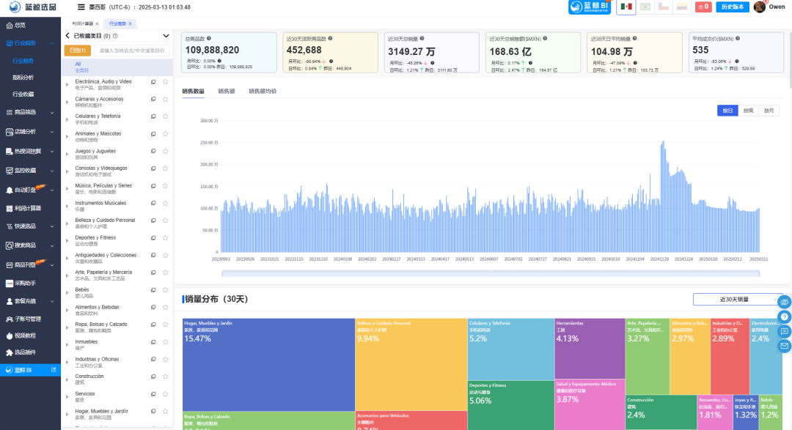792x430 pixels.
Task: Collapse the 已收藏类目 panel with chevron down
Action: click(166, 36)
